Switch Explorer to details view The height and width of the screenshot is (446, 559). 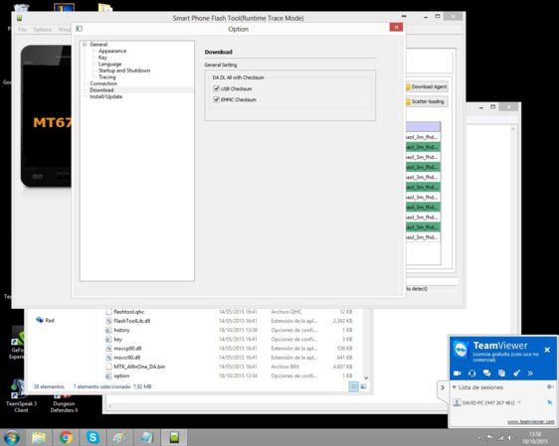pyautogui.click(x=354, y=386)
